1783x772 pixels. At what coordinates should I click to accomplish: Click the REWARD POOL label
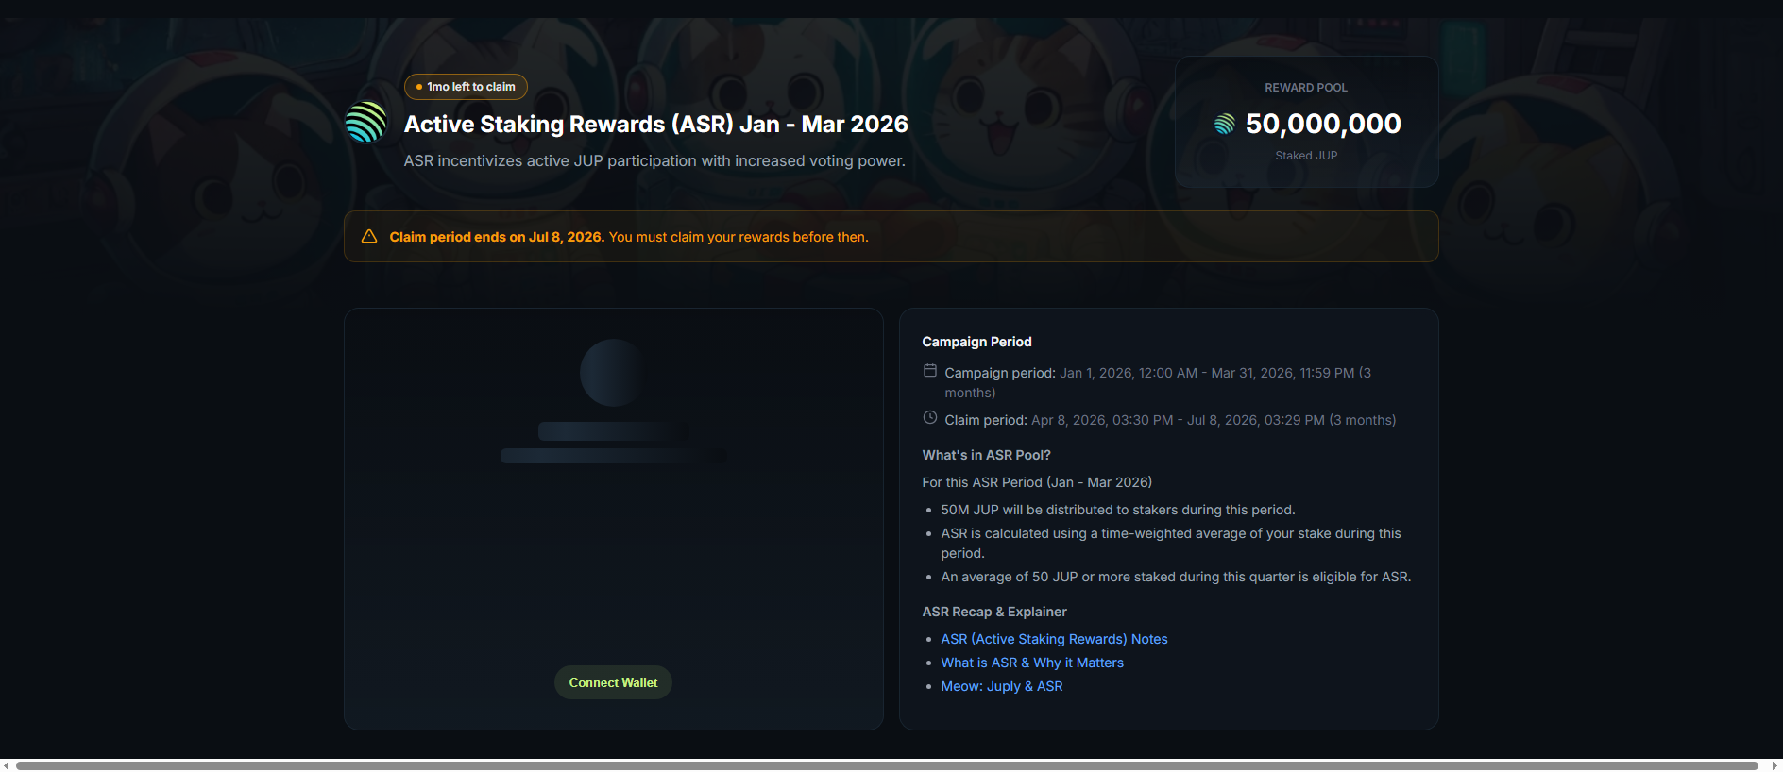tap(1306, 88)
